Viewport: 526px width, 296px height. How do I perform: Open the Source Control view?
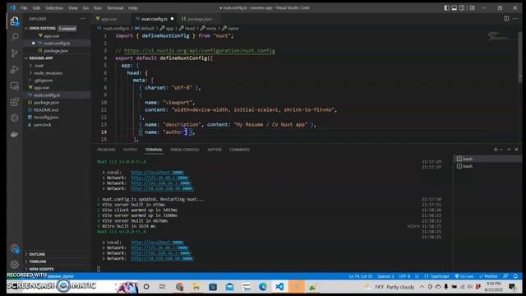15,53
